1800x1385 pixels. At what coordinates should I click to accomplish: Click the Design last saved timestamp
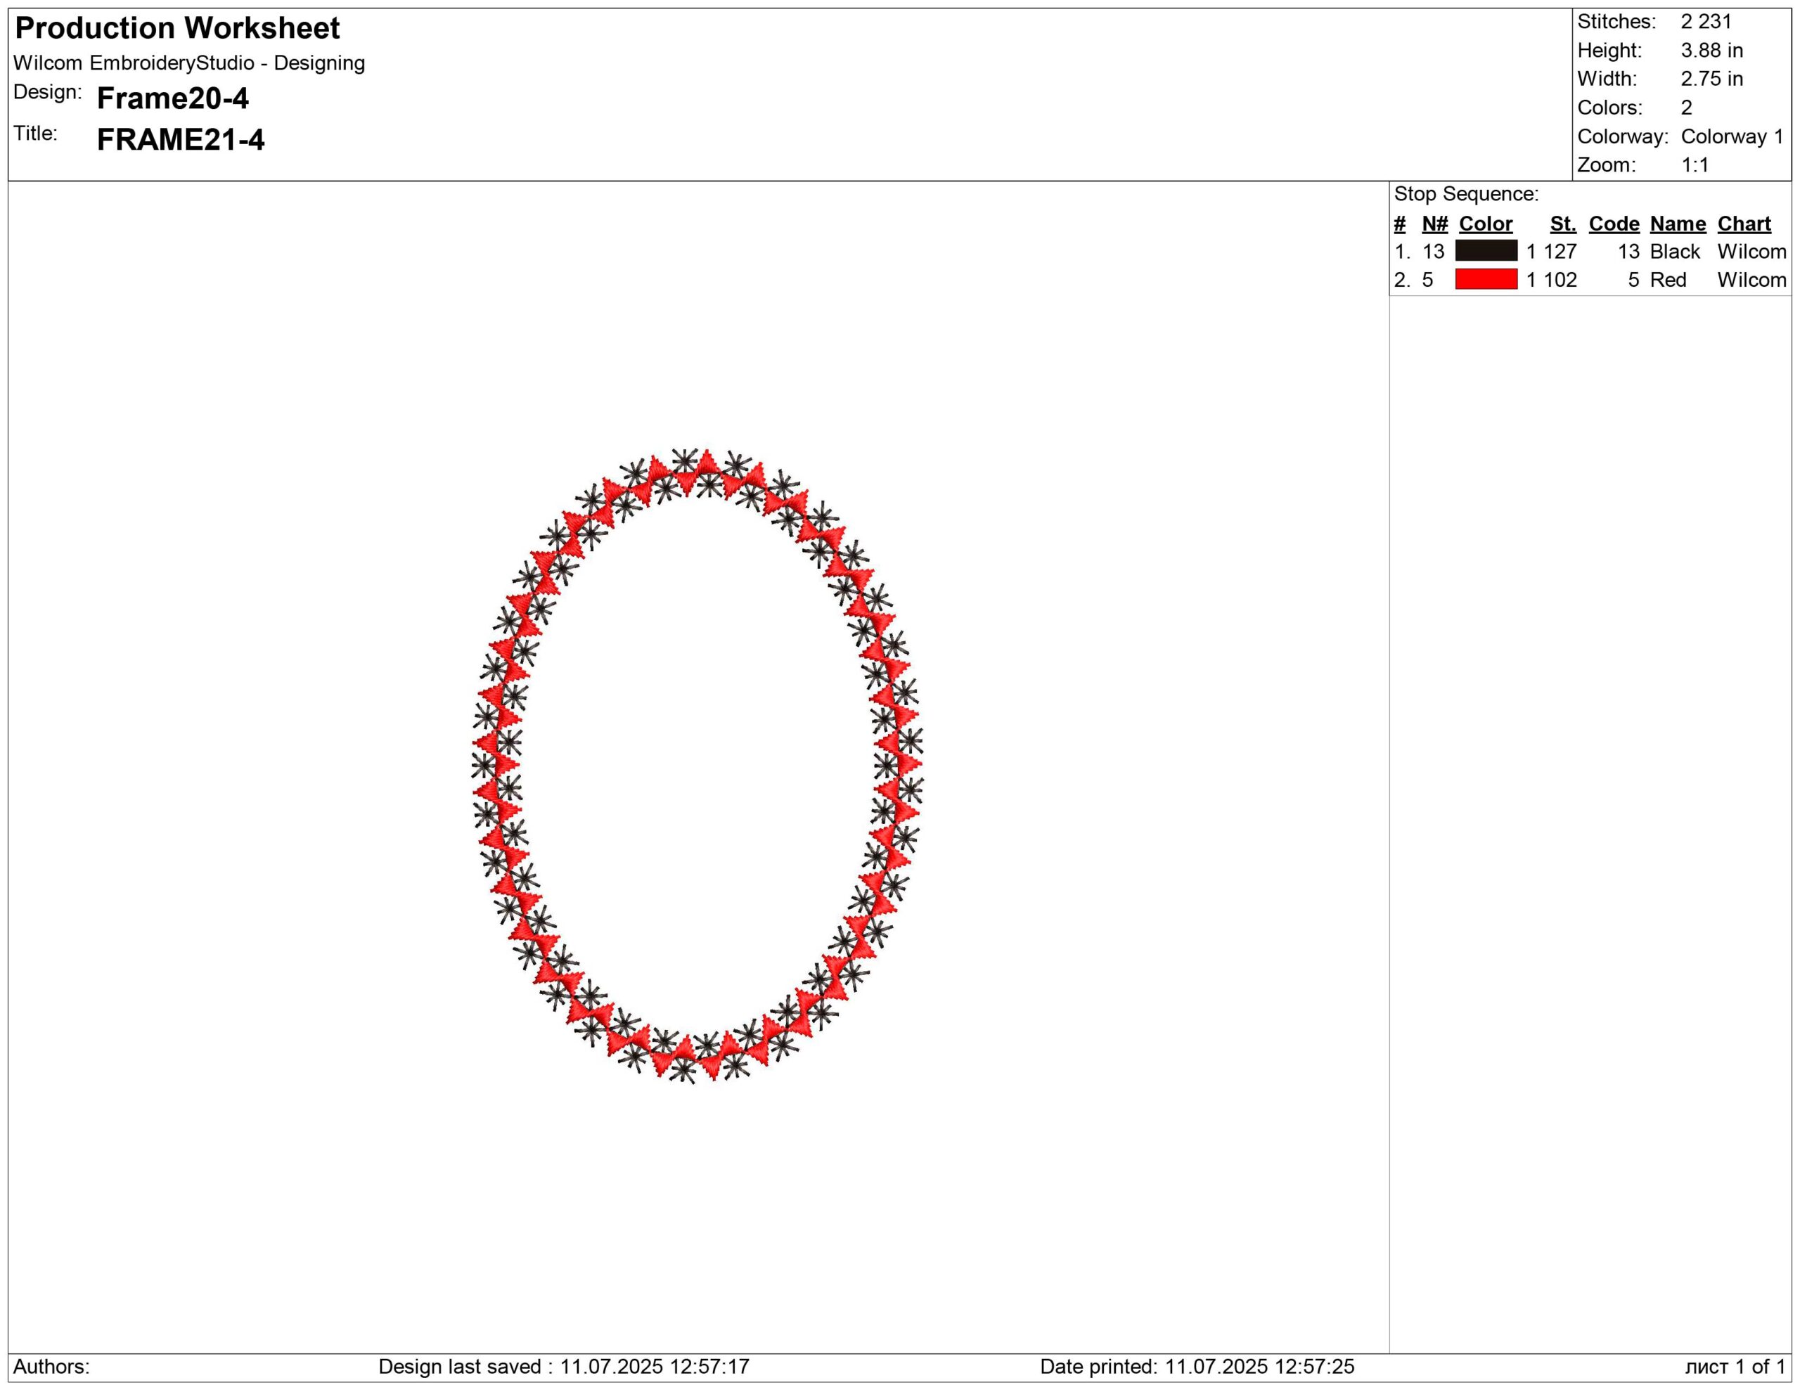(x=564, y=1367)
